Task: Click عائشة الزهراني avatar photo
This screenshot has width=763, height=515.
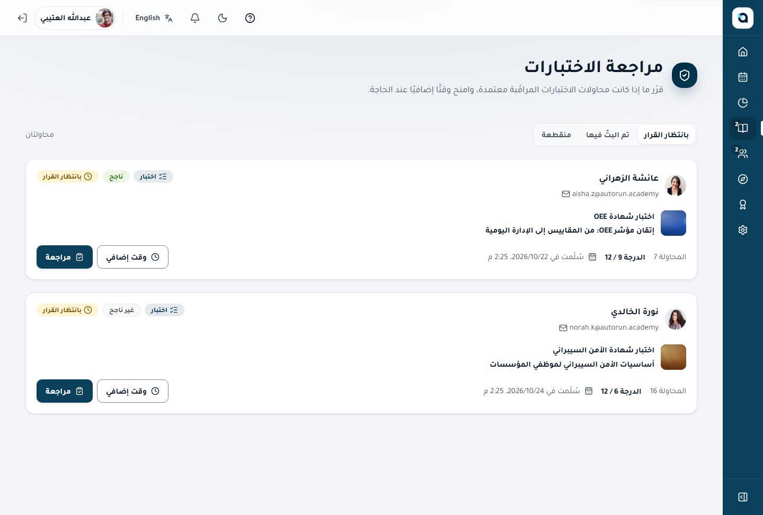Action: click(x=676, y=185)
